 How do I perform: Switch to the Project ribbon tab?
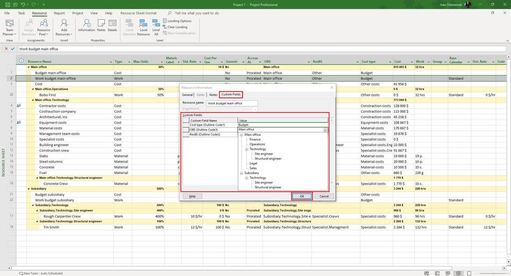(77, 13)
